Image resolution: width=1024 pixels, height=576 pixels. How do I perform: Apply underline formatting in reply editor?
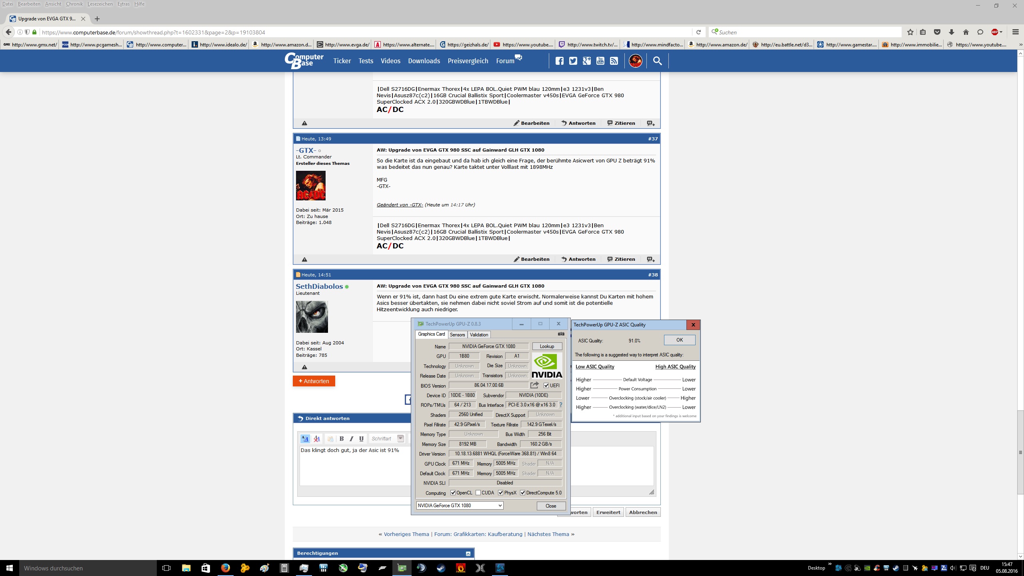(x=361, y=439)
